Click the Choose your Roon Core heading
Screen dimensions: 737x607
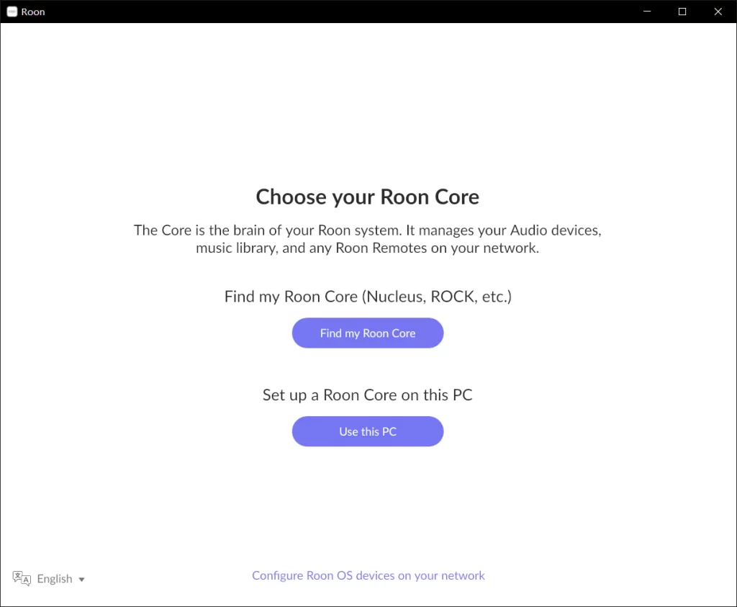coord(368,197)
